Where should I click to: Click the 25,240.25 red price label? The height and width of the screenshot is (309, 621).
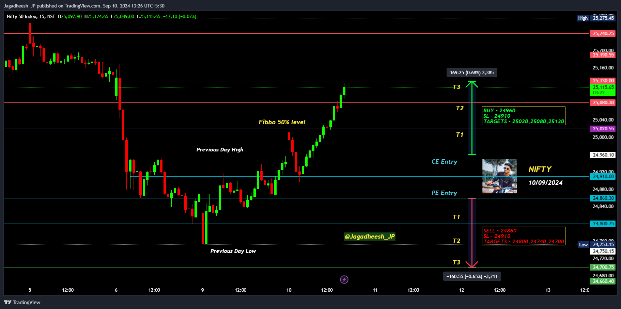click(602, 33)
